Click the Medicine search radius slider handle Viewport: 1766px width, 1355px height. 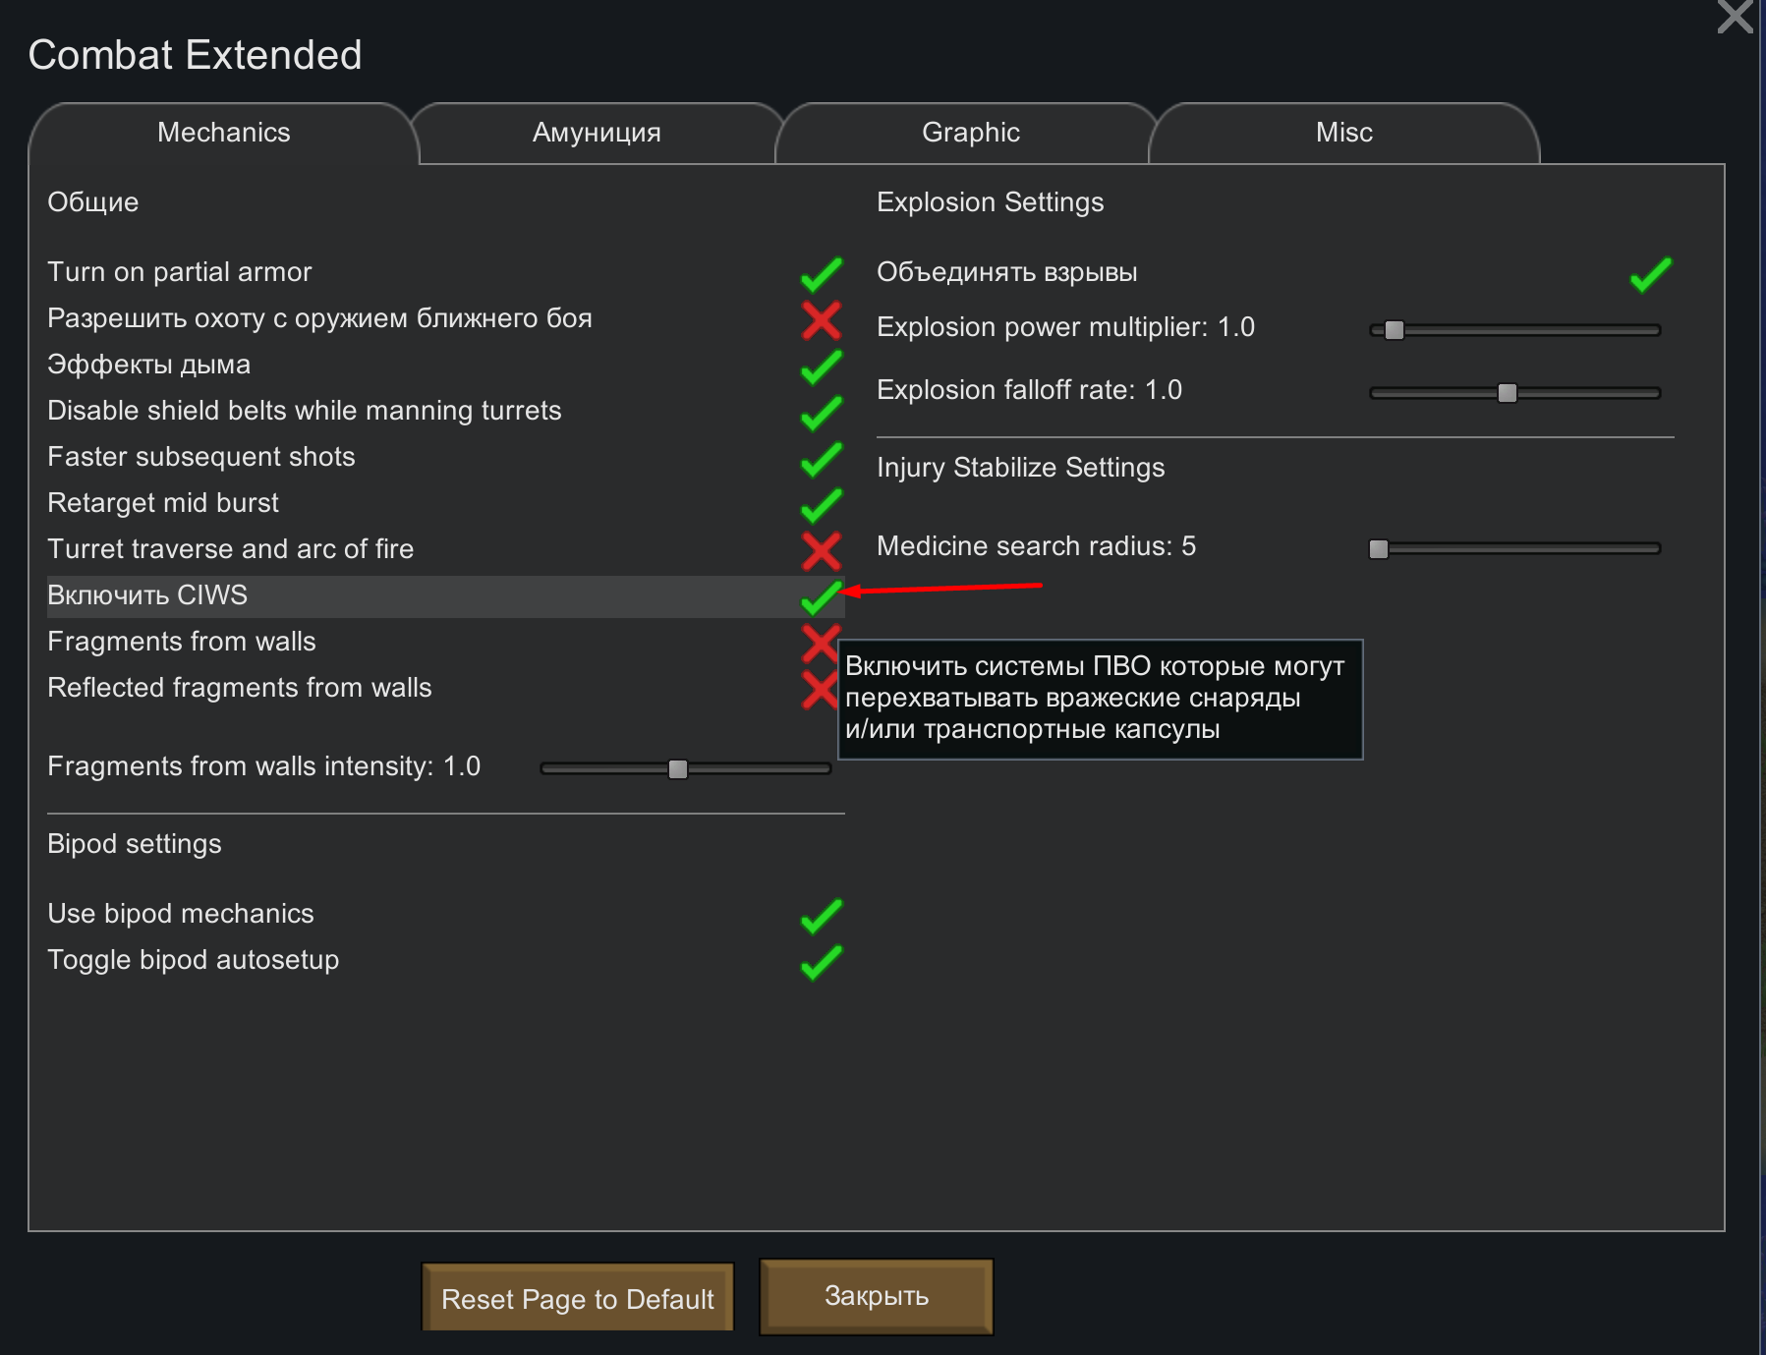[x=1379, y=548]
